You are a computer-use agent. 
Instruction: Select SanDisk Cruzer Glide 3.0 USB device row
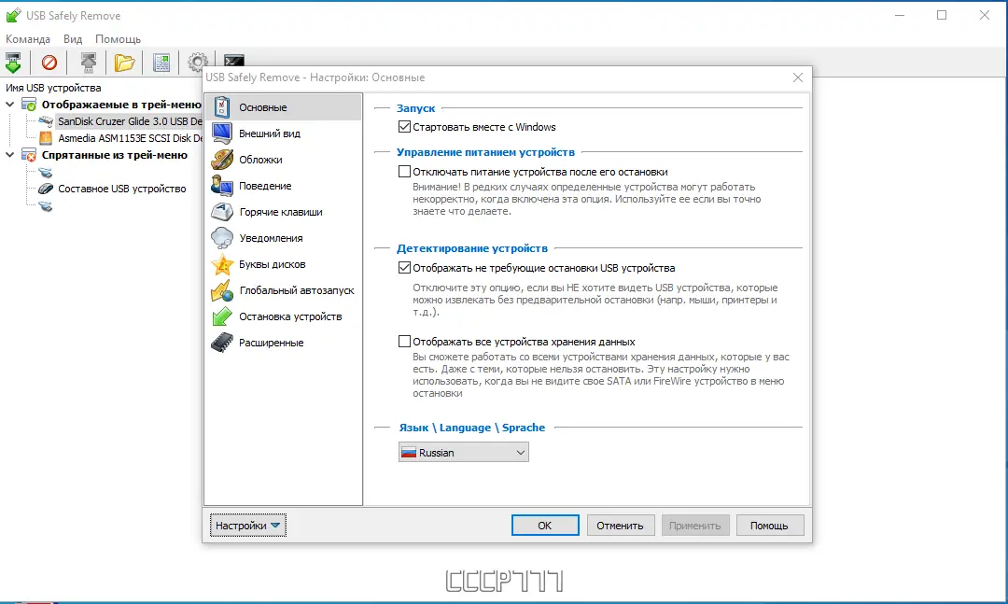129,121
